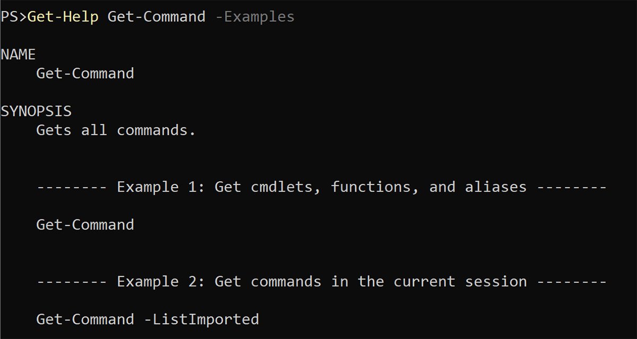
Task: Click the PS> prompt at the top
Action: 14,17
